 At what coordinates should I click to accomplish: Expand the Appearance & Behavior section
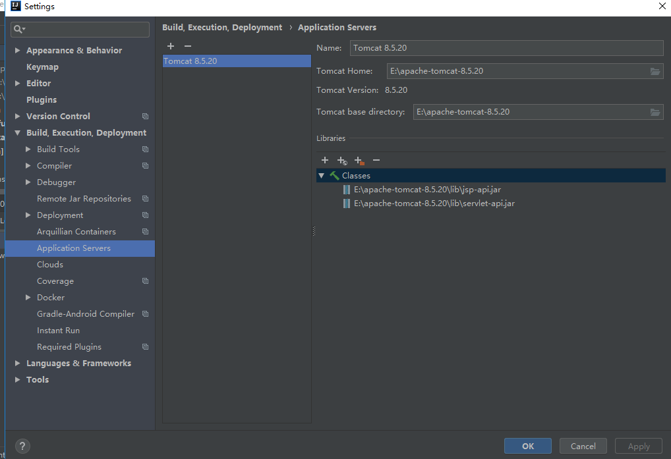(x=17, y=50)
